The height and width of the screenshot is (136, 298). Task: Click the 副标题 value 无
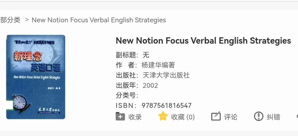coord(146,55)
